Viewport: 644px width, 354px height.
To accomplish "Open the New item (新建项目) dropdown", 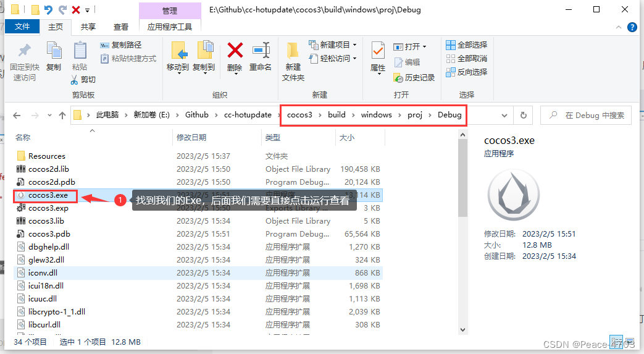I will [x=333, y=44].
